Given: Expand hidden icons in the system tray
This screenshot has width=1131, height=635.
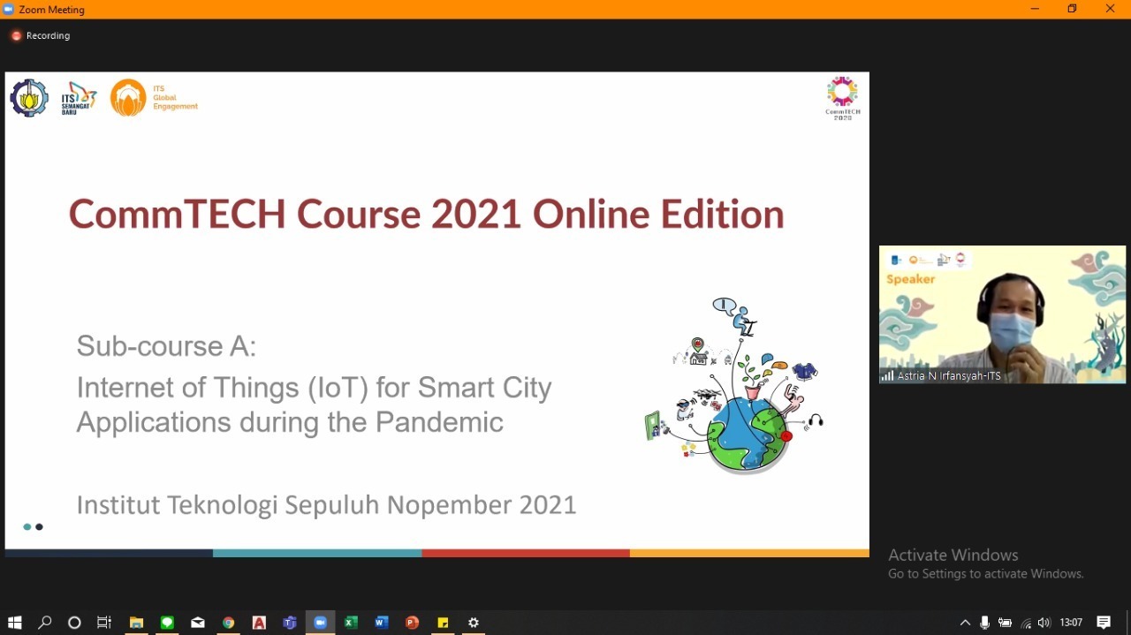Looking at the screenshot, I should point(965,623).
